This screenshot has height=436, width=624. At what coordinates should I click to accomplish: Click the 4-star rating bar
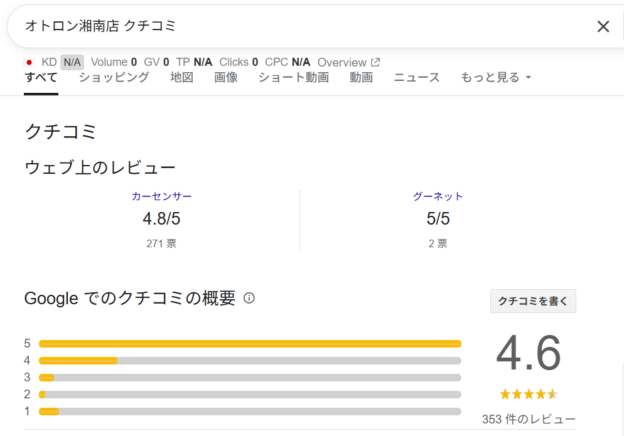250,361
